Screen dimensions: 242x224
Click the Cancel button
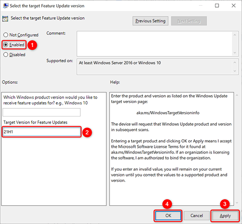197,215
